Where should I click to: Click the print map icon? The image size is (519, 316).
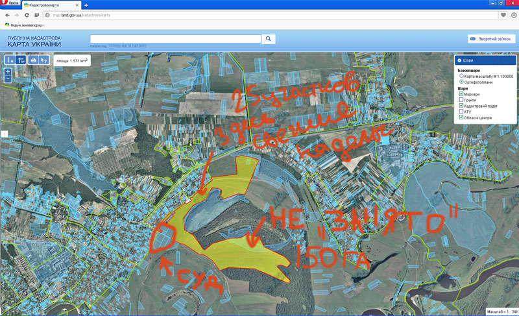(x=33, y=60)
